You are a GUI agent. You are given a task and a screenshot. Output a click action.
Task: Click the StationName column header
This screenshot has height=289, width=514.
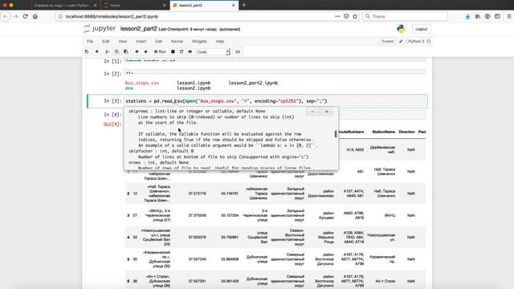(384, 132)
